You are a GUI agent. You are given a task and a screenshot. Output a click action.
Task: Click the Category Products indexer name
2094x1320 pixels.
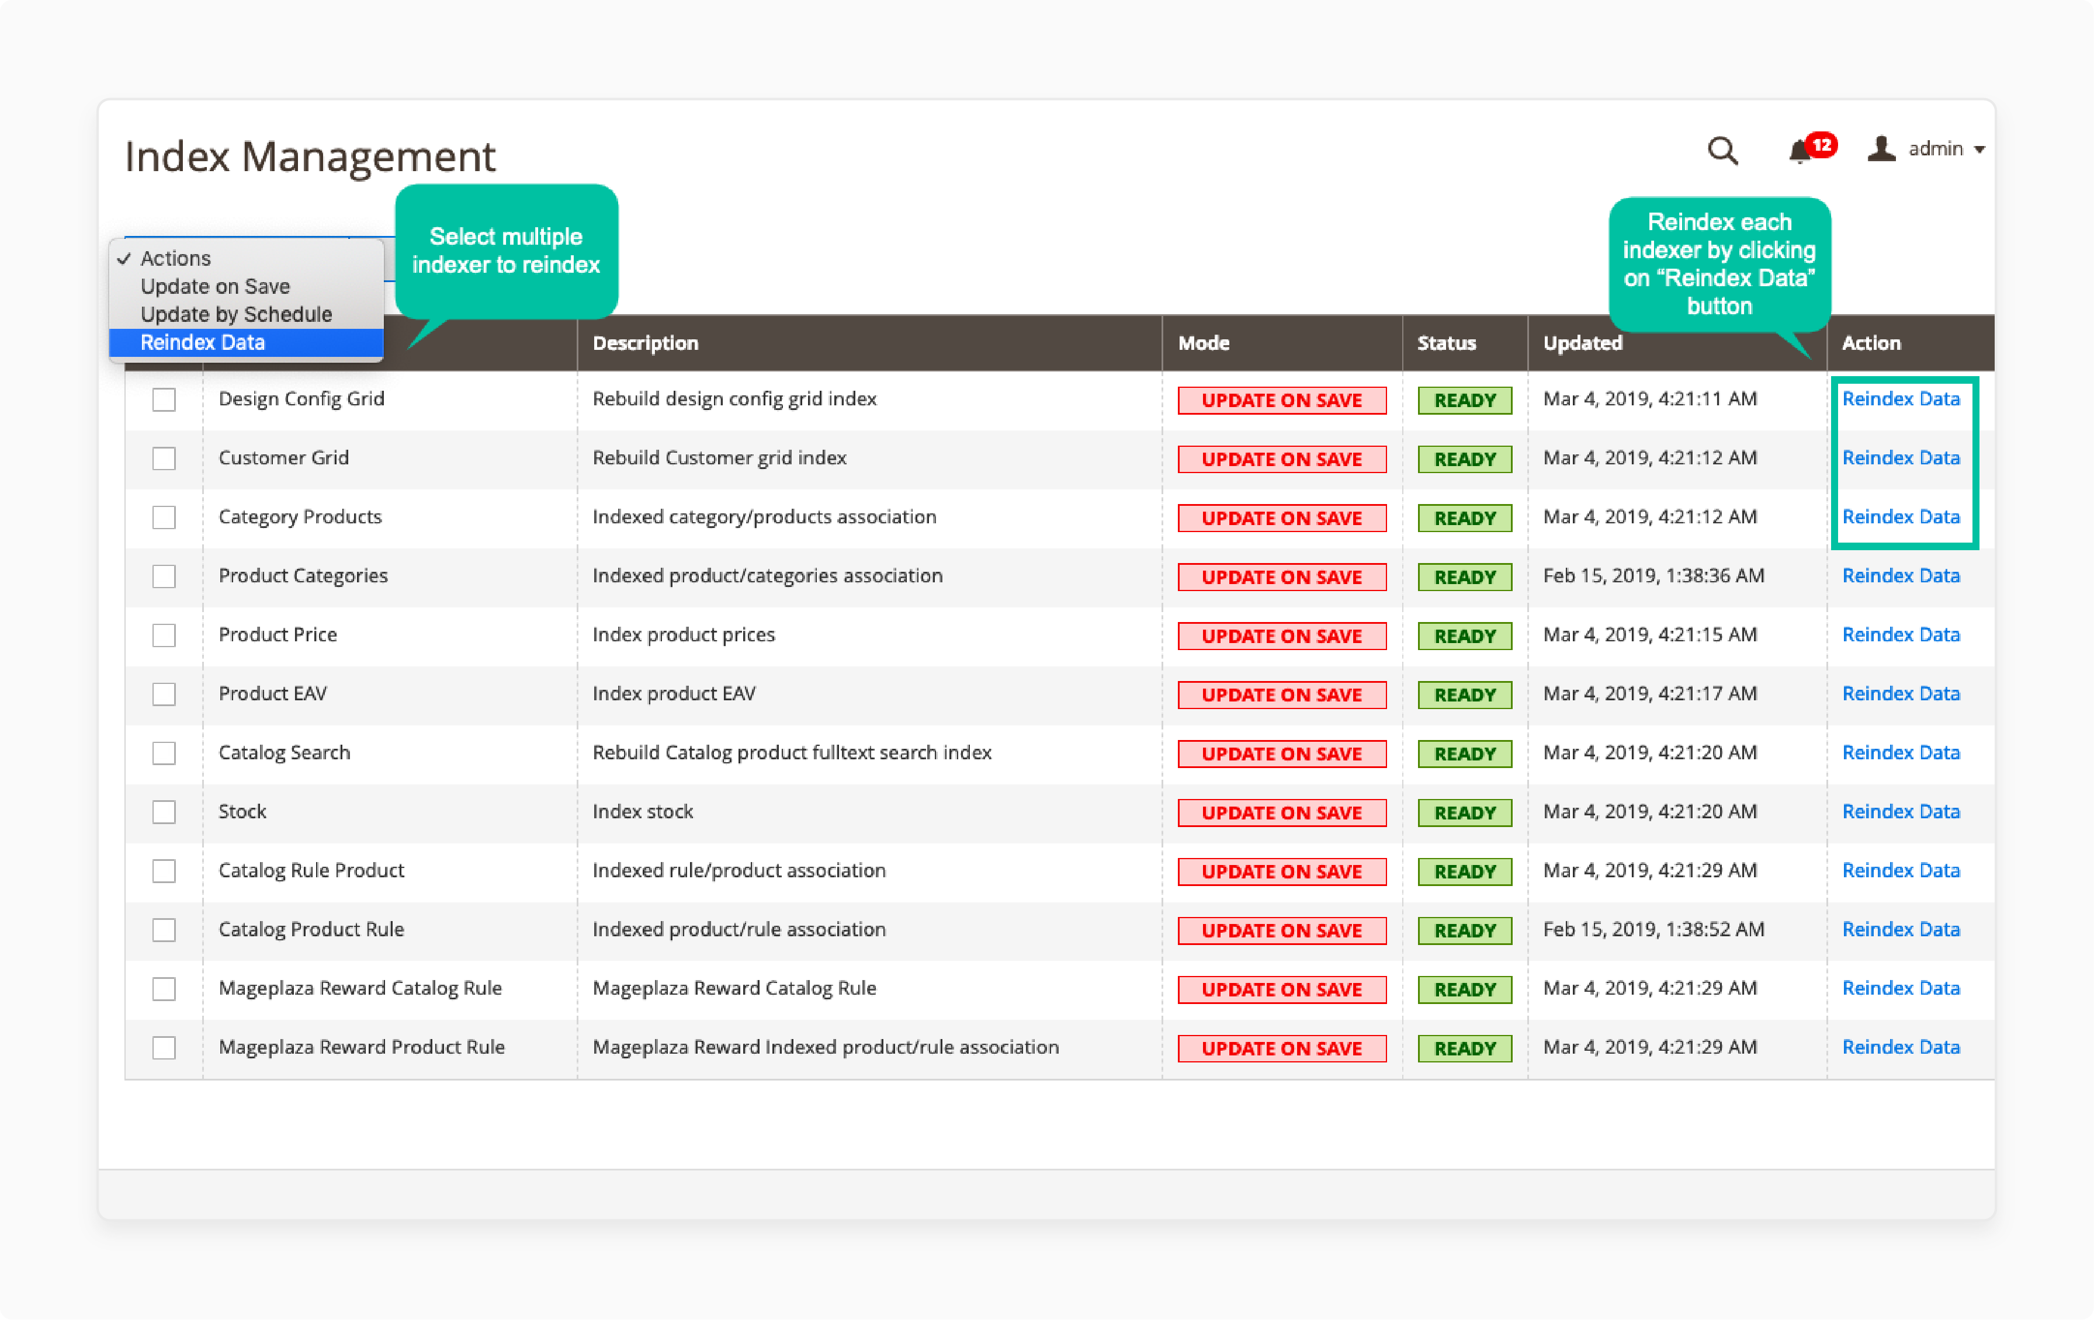[x=300, y=516]
